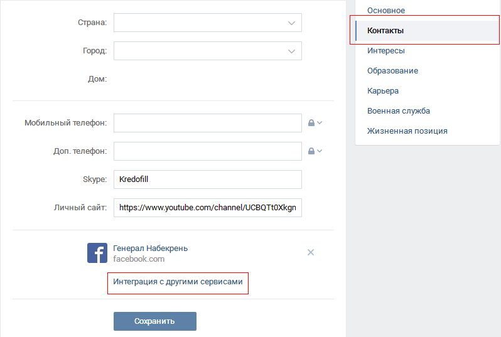Viewport: 501px width, 337px height.
Task: Remove the linked Facebook account
Action: (311, 252)
